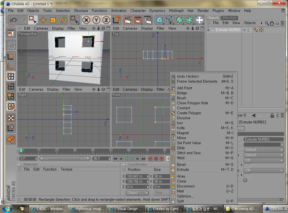The width and height of the screenshot is (288, 213).
Task: Toggle Y-axis lock button
Action: pos(96,20)
